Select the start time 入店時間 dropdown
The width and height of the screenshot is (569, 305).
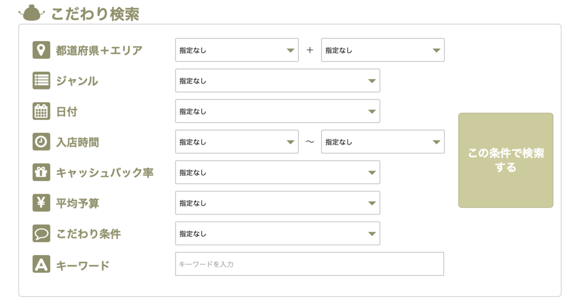click(237, 142)
